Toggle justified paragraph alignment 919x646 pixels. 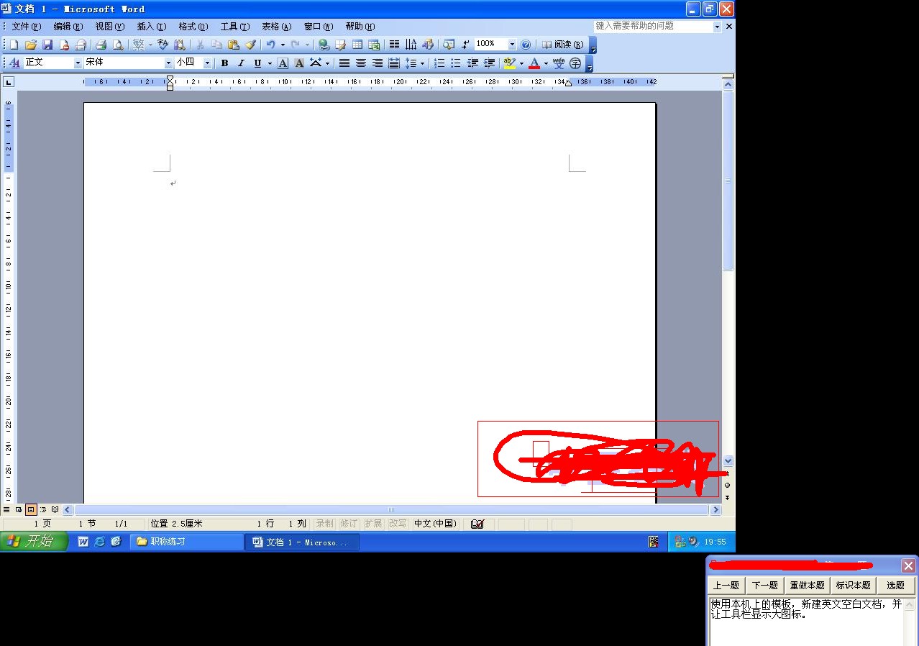tap(344, 63)
